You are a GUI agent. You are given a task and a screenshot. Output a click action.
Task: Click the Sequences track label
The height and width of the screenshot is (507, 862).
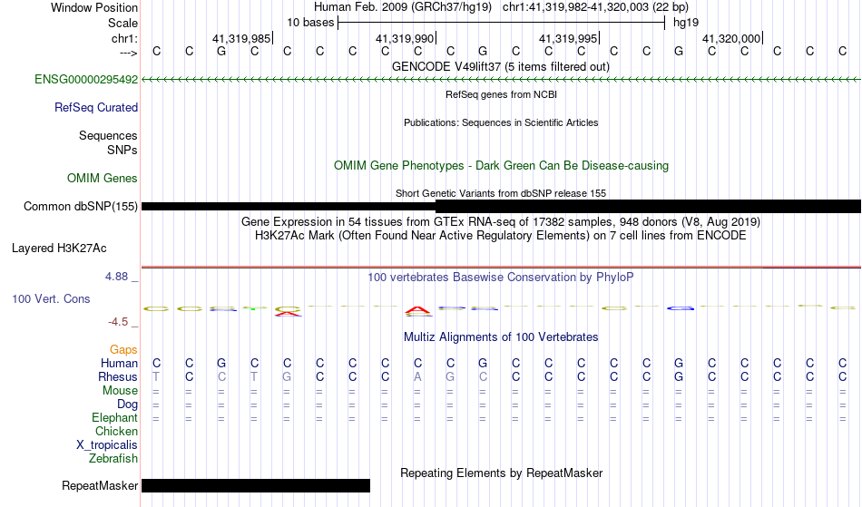click(x=108, y=135)
